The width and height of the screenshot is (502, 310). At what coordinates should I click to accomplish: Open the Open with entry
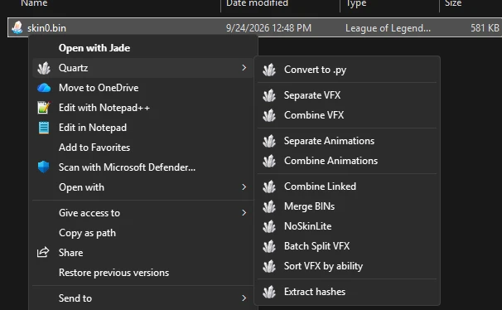pyautogui.click(x=142, y=187)
